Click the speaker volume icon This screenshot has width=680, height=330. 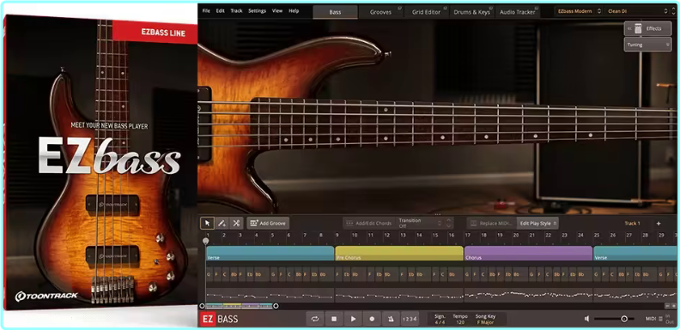586,319
